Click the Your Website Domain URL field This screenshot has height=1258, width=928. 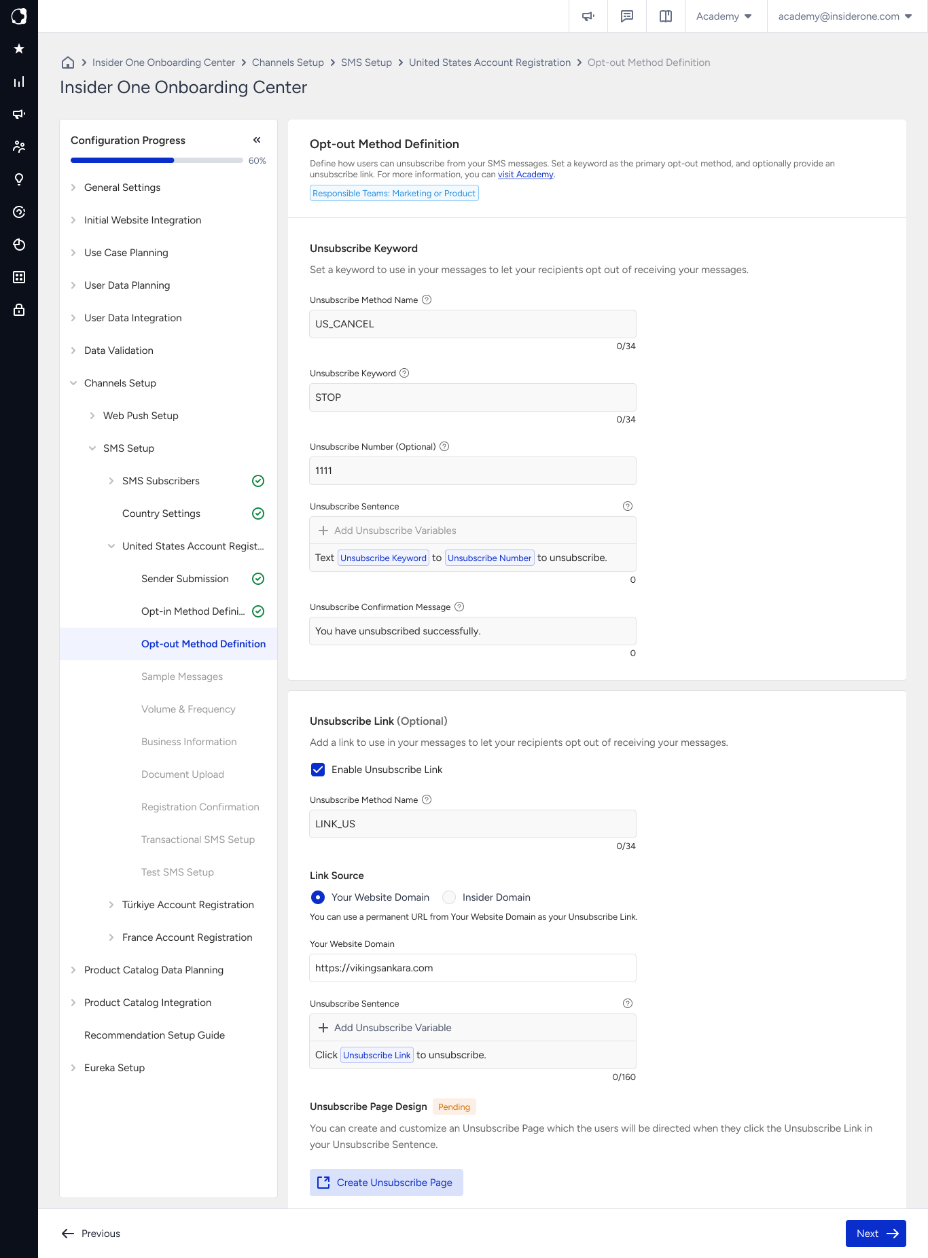coord(473,968)
